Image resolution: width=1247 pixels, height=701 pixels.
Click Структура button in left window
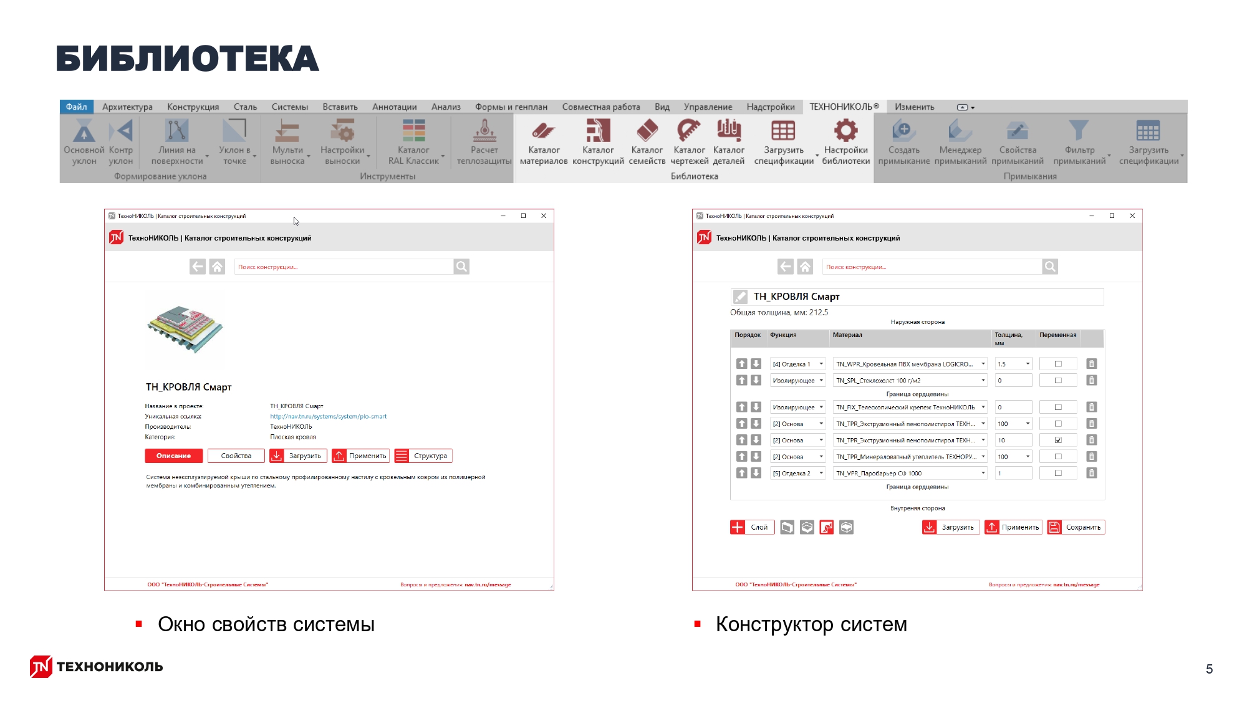pyautogui.click(x=423, y=456)
